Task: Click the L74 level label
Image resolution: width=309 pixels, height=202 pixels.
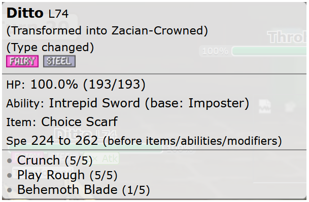Action: tap(58, 14)
